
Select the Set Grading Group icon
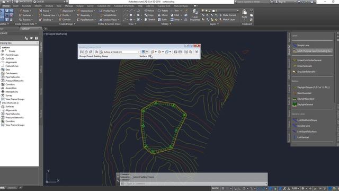82,52
